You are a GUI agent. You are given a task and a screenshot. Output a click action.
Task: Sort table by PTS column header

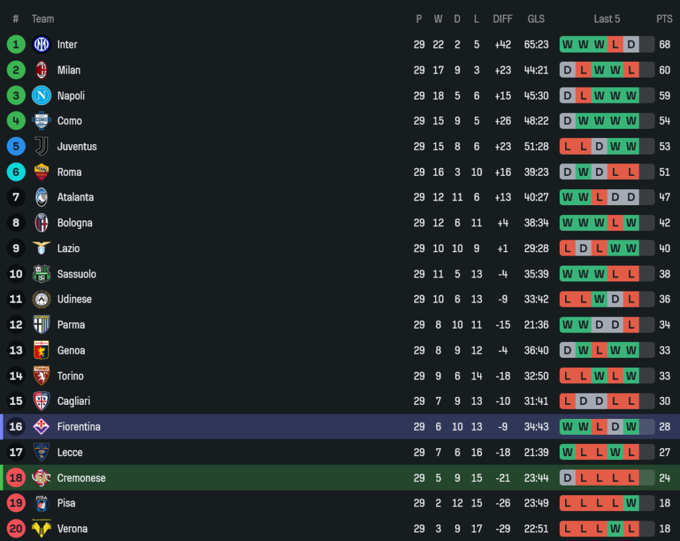664,19
